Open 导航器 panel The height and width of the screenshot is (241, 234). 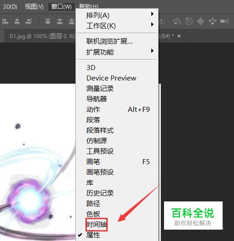(x=118, y=99)
